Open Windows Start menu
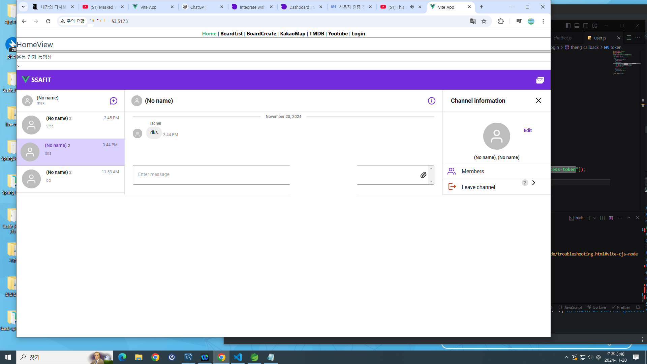Viewport: 647px width, 364px height. (x=8, y=357)
